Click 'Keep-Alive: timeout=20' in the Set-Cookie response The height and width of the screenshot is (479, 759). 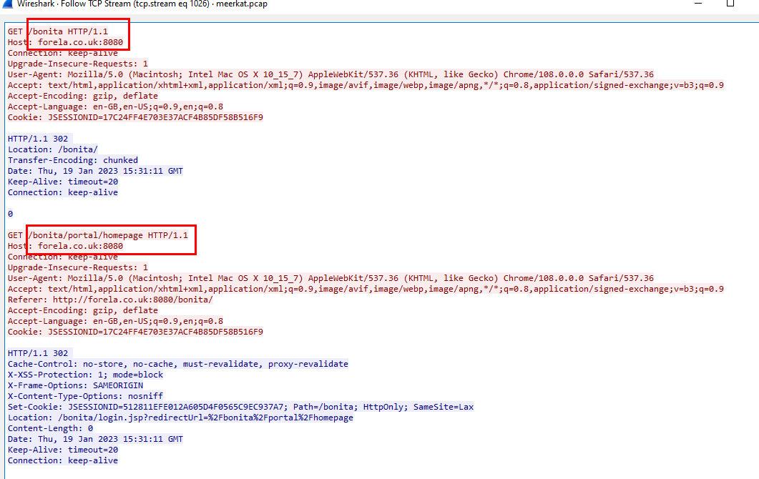click(63, 450)
